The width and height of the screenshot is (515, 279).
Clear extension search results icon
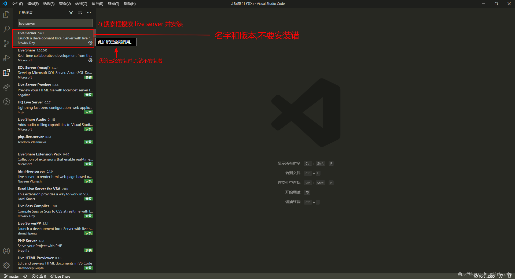click(x=80, y=13)
